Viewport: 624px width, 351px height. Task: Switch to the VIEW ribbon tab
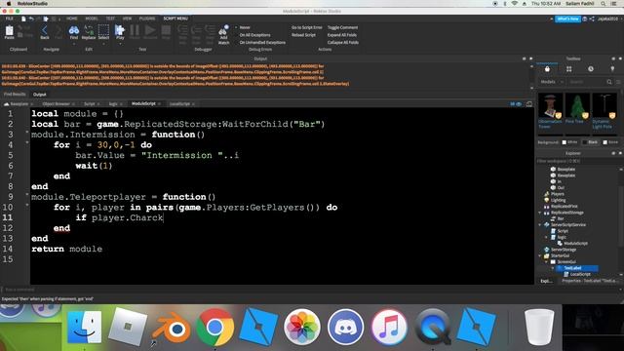click(x=127, y=19)
